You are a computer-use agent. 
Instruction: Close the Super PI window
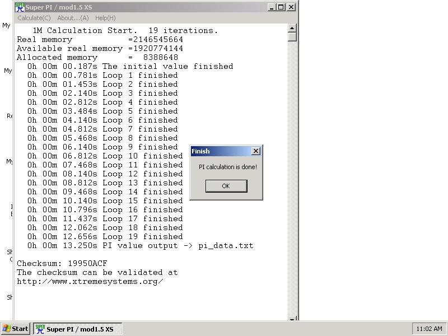pos(291,7)
